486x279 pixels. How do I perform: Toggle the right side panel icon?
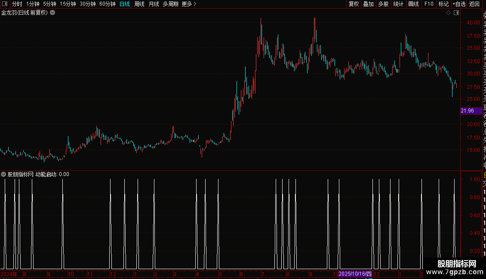(456, 13)
